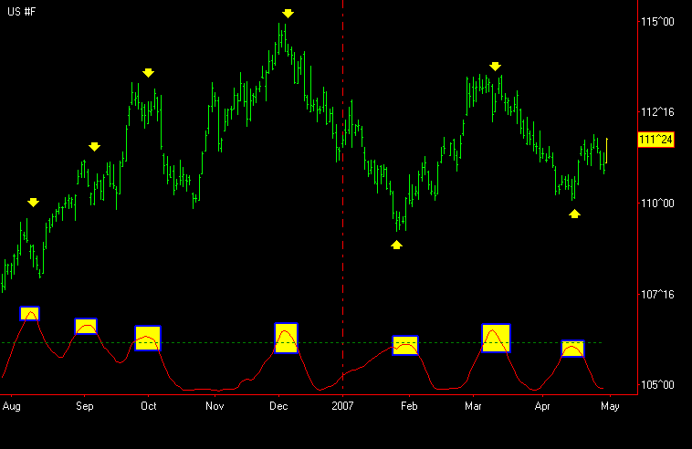
Task: Click the yellow down arrow above August bars
Action: pos(34,203)
